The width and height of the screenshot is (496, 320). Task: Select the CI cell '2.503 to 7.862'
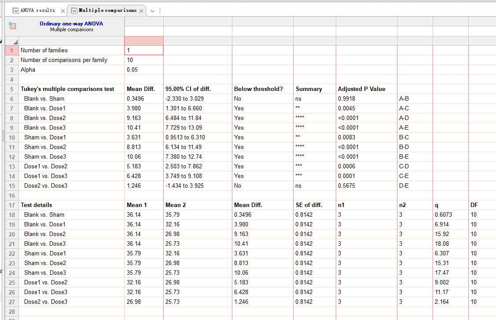(x=198, y=167)
